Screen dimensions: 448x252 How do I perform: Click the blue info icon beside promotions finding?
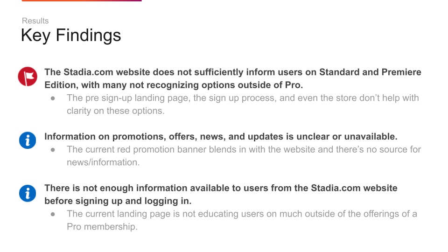(28, 140)
